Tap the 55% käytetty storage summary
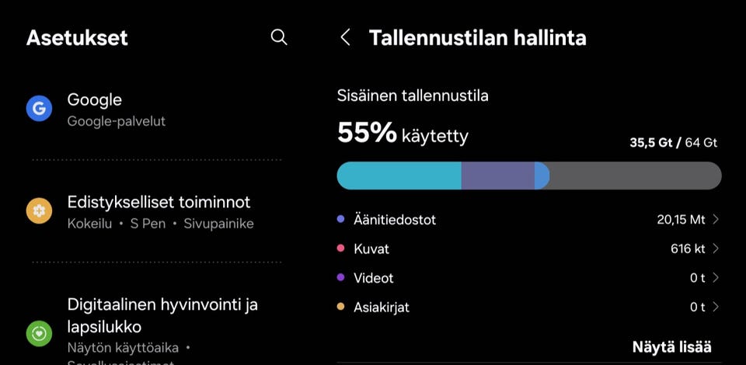Image resolution: width=746 pixels, height=365 pixels. [x=403, y=135]
